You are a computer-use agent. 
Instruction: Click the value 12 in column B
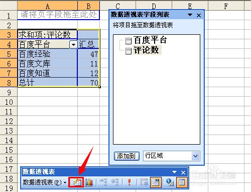(88, 73)
